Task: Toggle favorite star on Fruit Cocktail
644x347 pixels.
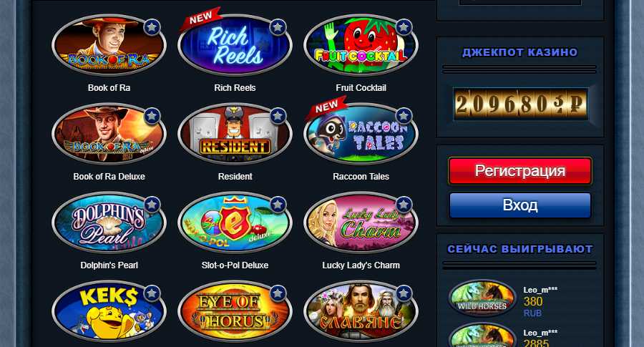Action: (404, 27)
